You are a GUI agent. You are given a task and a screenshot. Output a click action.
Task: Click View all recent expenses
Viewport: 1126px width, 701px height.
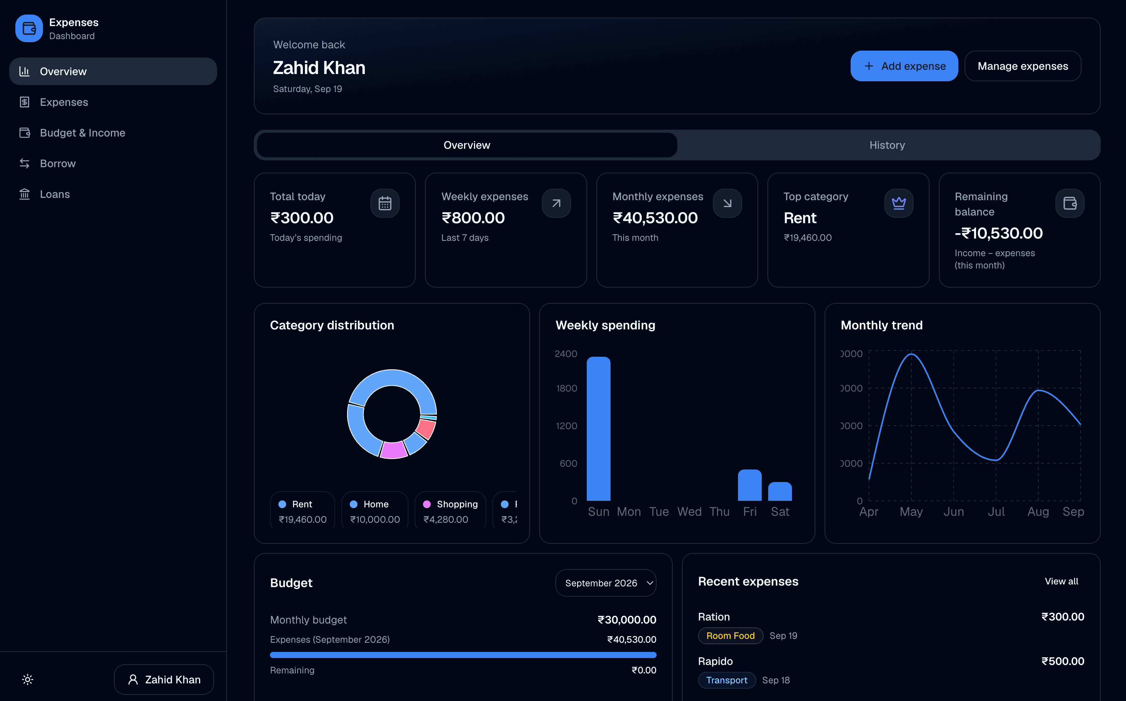1061,581
